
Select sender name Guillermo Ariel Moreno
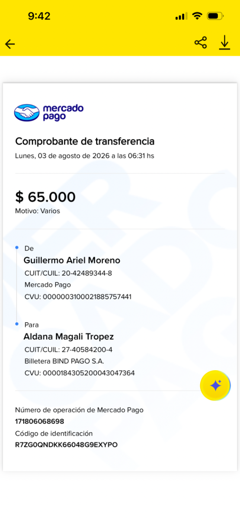[x=72, y=260]
